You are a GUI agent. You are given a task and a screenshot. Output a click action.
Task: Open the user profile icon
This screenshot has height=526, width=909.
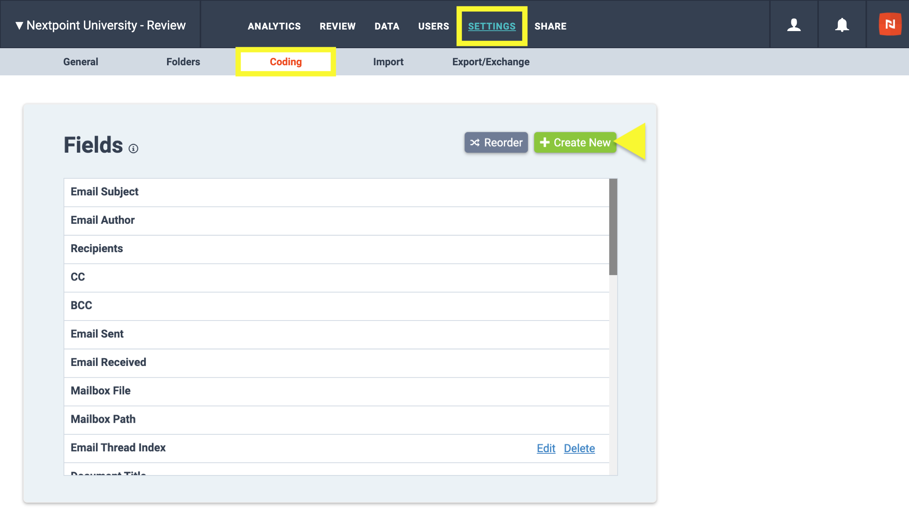tap(794, 25)
